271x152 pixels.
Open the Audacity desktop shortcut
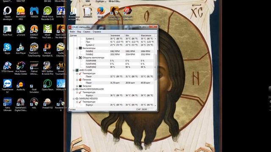(21, 85)
